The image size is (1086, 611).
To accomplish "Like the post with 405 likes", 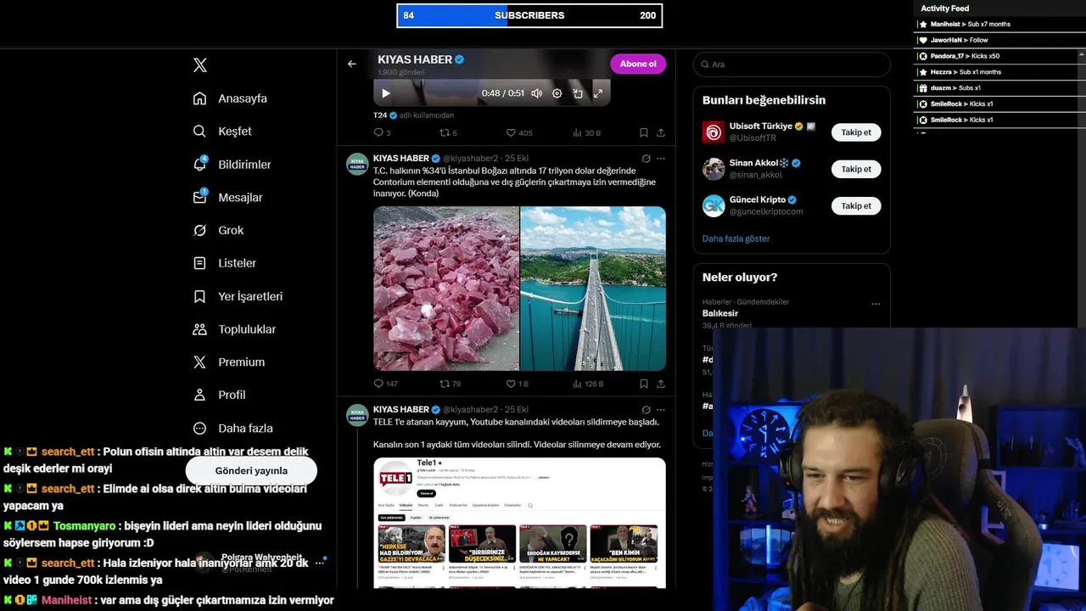I will [x=519, y=132].
